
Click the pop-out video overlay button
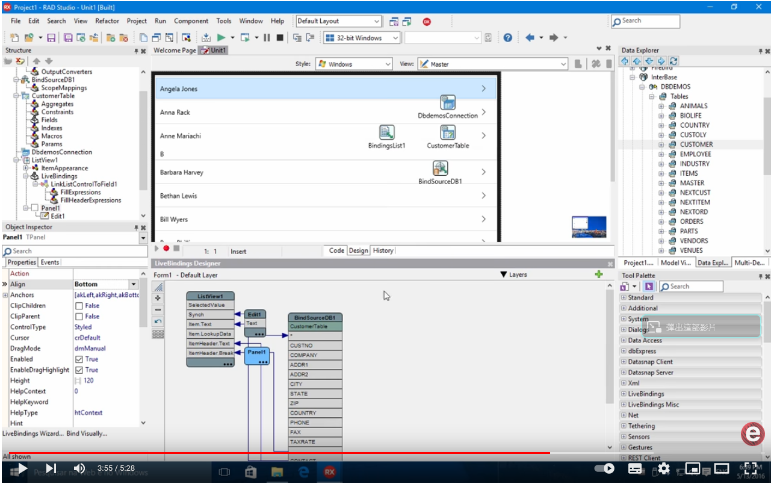(x=702, y=327)
